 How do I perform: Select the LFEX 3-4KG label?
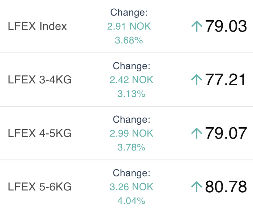(x=40, y=80)
